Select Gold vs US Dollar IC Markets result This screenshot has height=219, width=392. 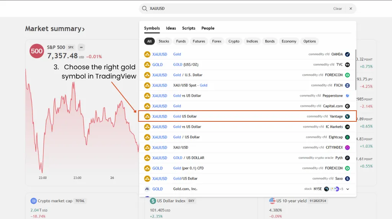pyautogui.click(x=248, y=127)
